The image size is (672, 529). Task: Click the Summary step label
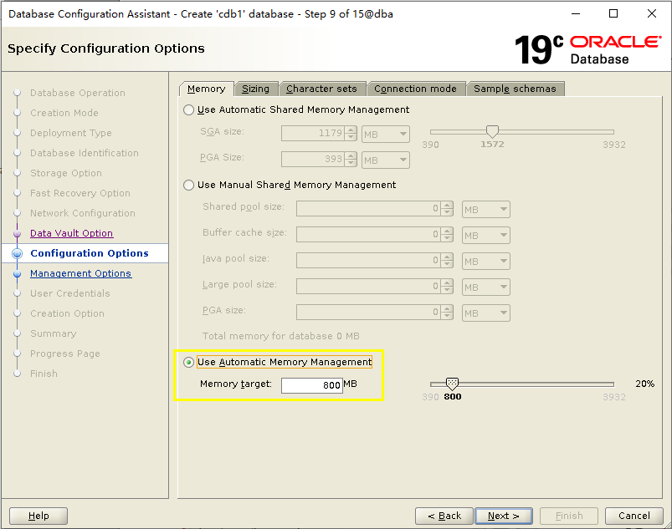(x=54, y=333)
